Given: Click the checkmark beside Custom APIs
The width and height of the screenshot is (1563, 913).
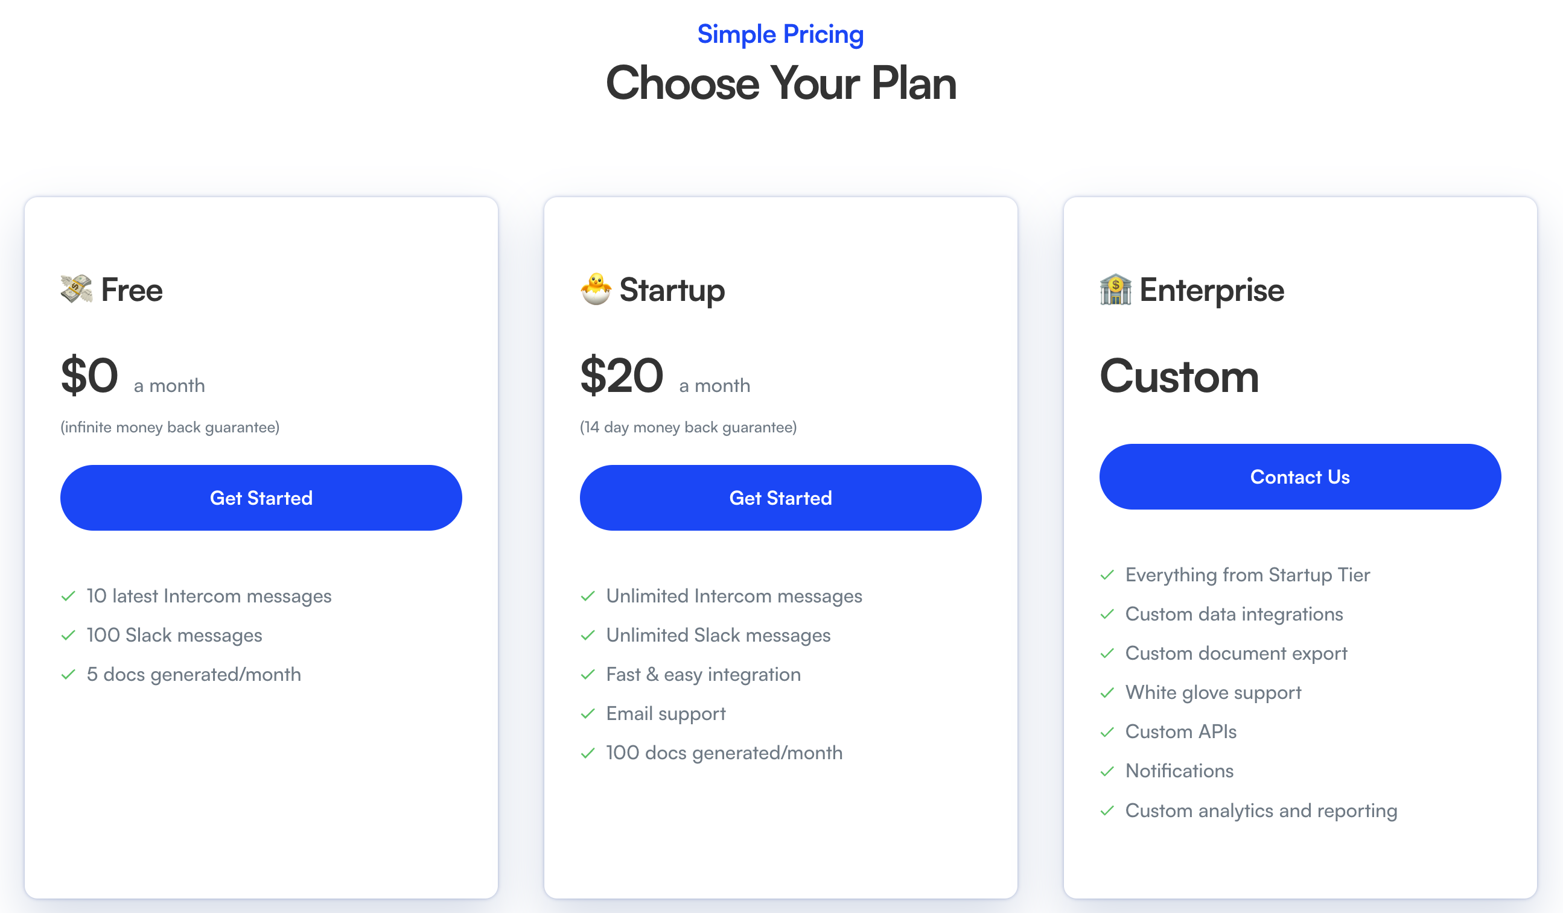Looking at the screenshot, I should tap(1107, 732).
